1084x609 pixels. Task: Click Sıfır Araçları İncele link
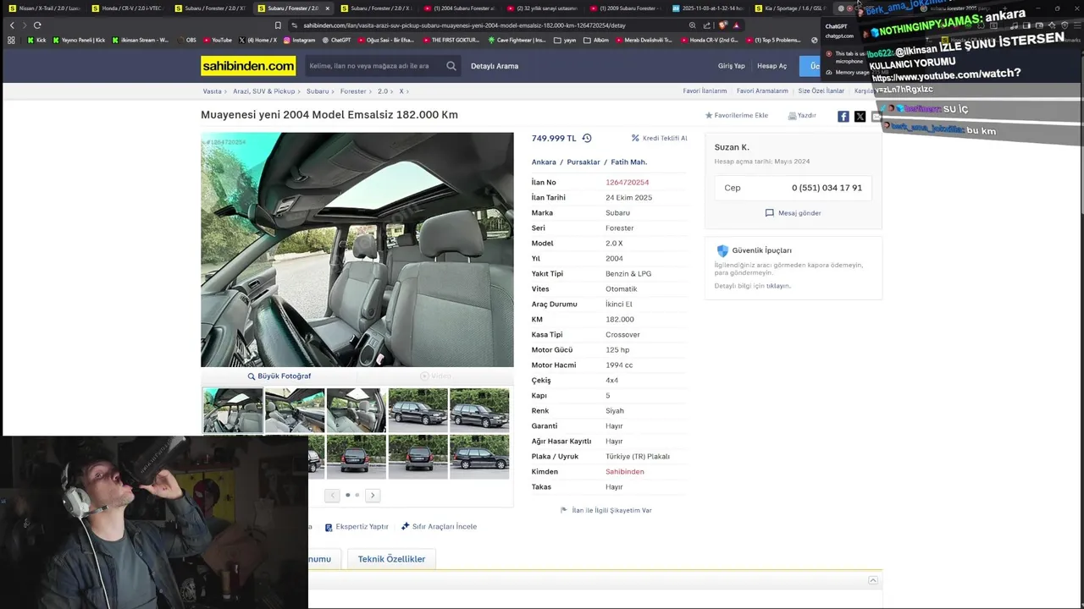click(439, 527)
